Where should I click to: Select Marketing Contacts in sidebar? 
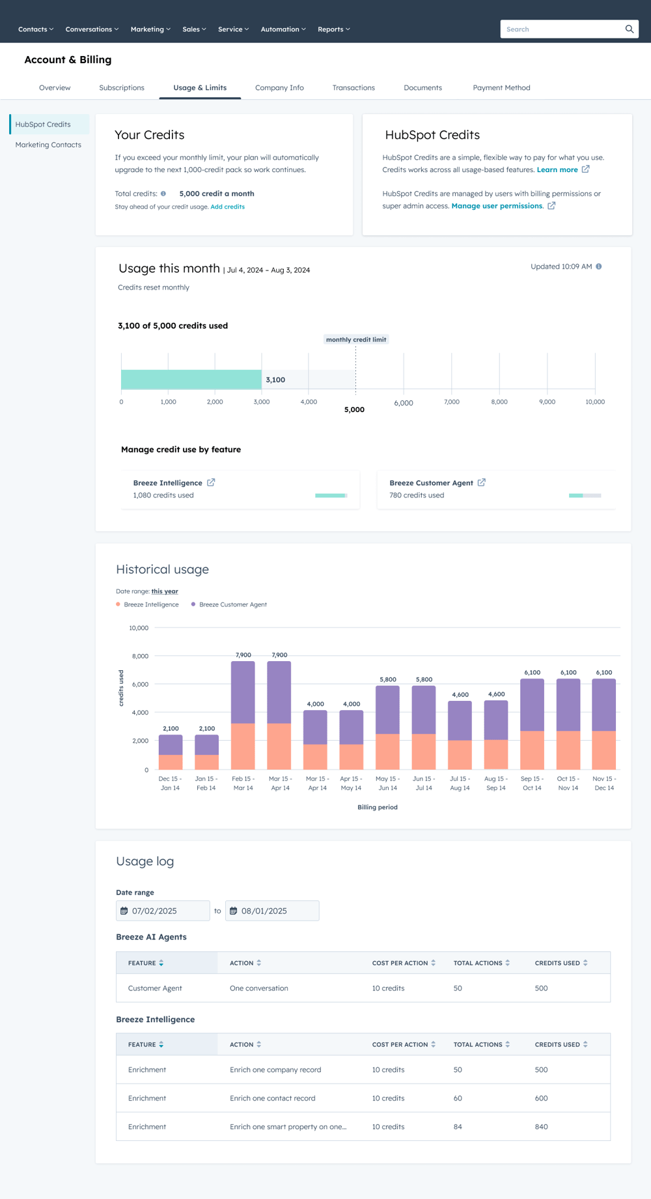pos(48,145)
